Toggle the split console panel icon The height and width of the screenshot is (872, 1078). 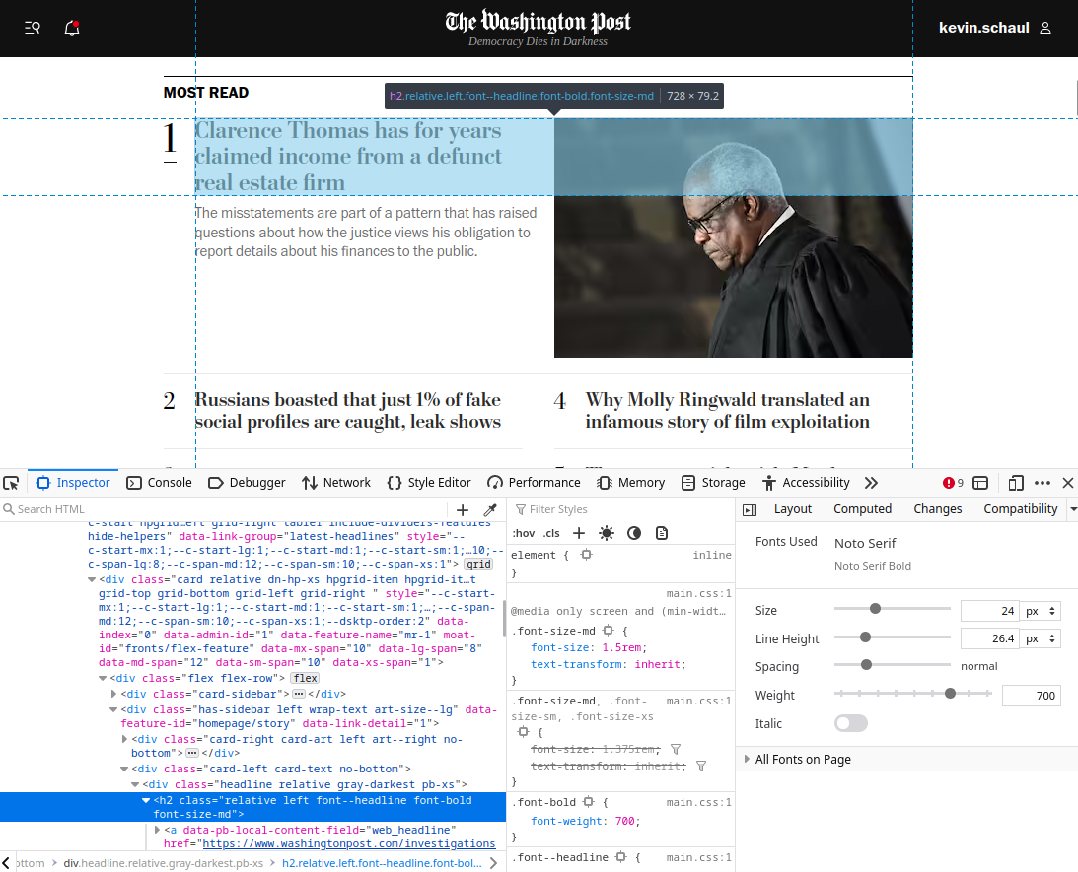point(980,483)
